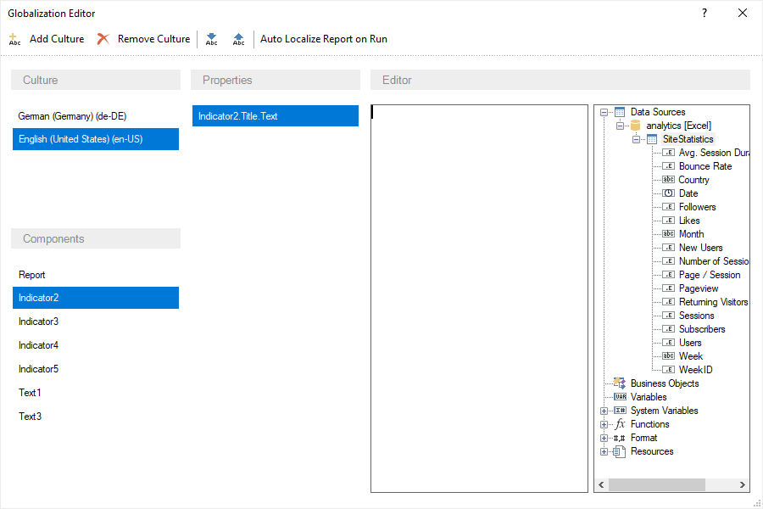Select the Avg. Session Duration field
Viewport: 763px width, 509px height.
tap(714, 153)
